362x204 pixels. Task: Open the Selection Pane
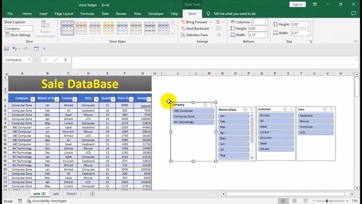(x=195, y=35)
